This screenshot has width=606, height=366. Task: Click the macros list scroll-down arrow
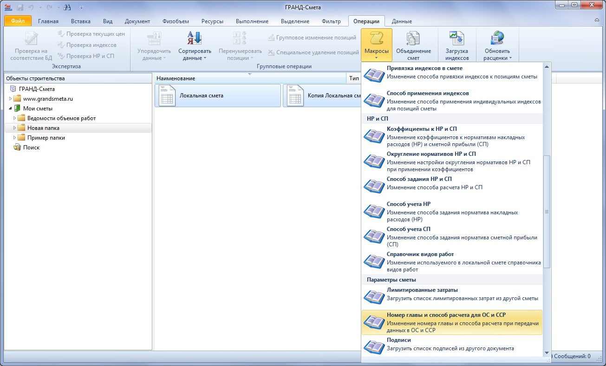[547, 353]
